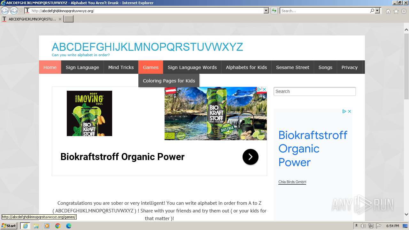This screenshot has height=230, width=409.
Task: Refresh the page with the green arrows icon
Action: tap(274, 11)
